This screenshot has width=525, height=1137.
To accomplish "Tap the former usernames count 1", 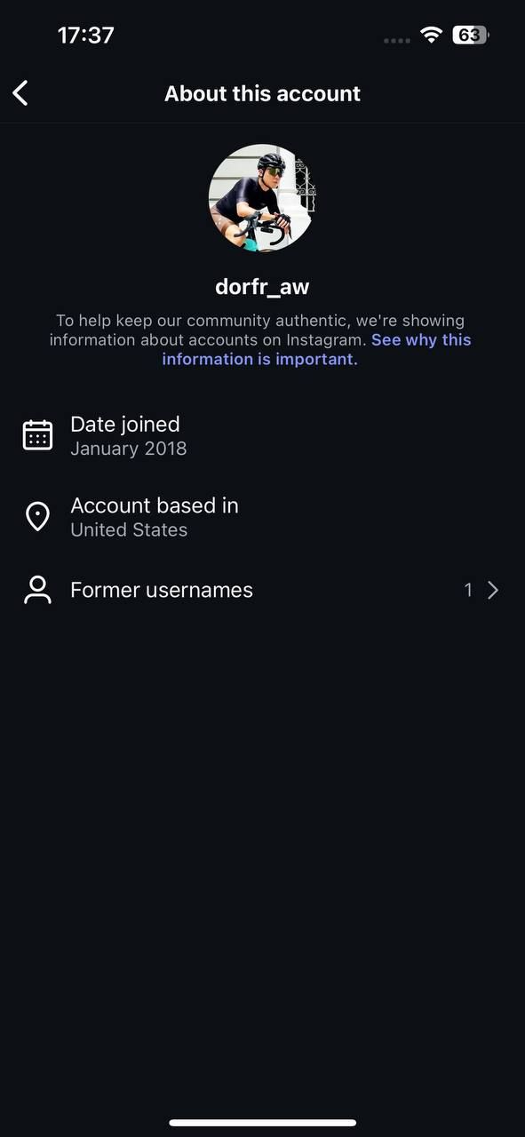I will coord(468,590).
